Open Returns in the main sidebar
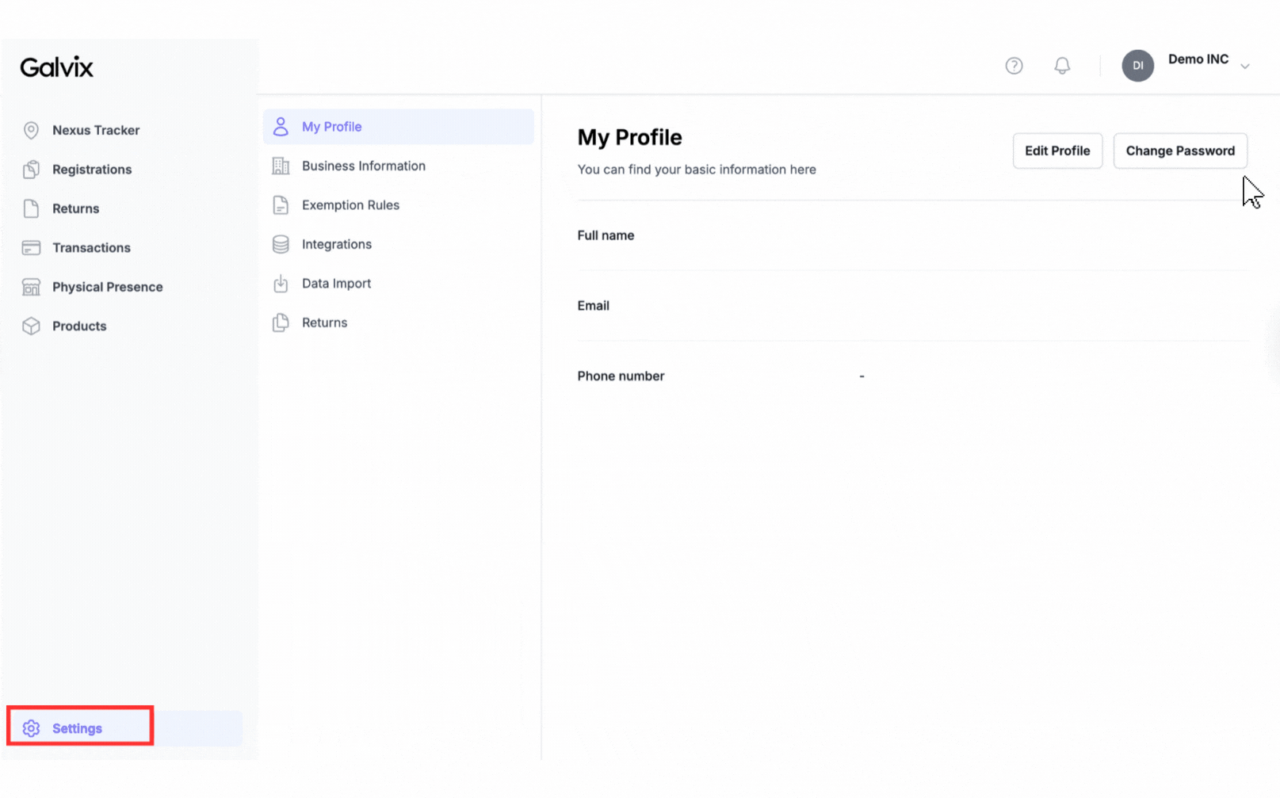This screenshot has width=1280, height=798. (x=75, y=208)
